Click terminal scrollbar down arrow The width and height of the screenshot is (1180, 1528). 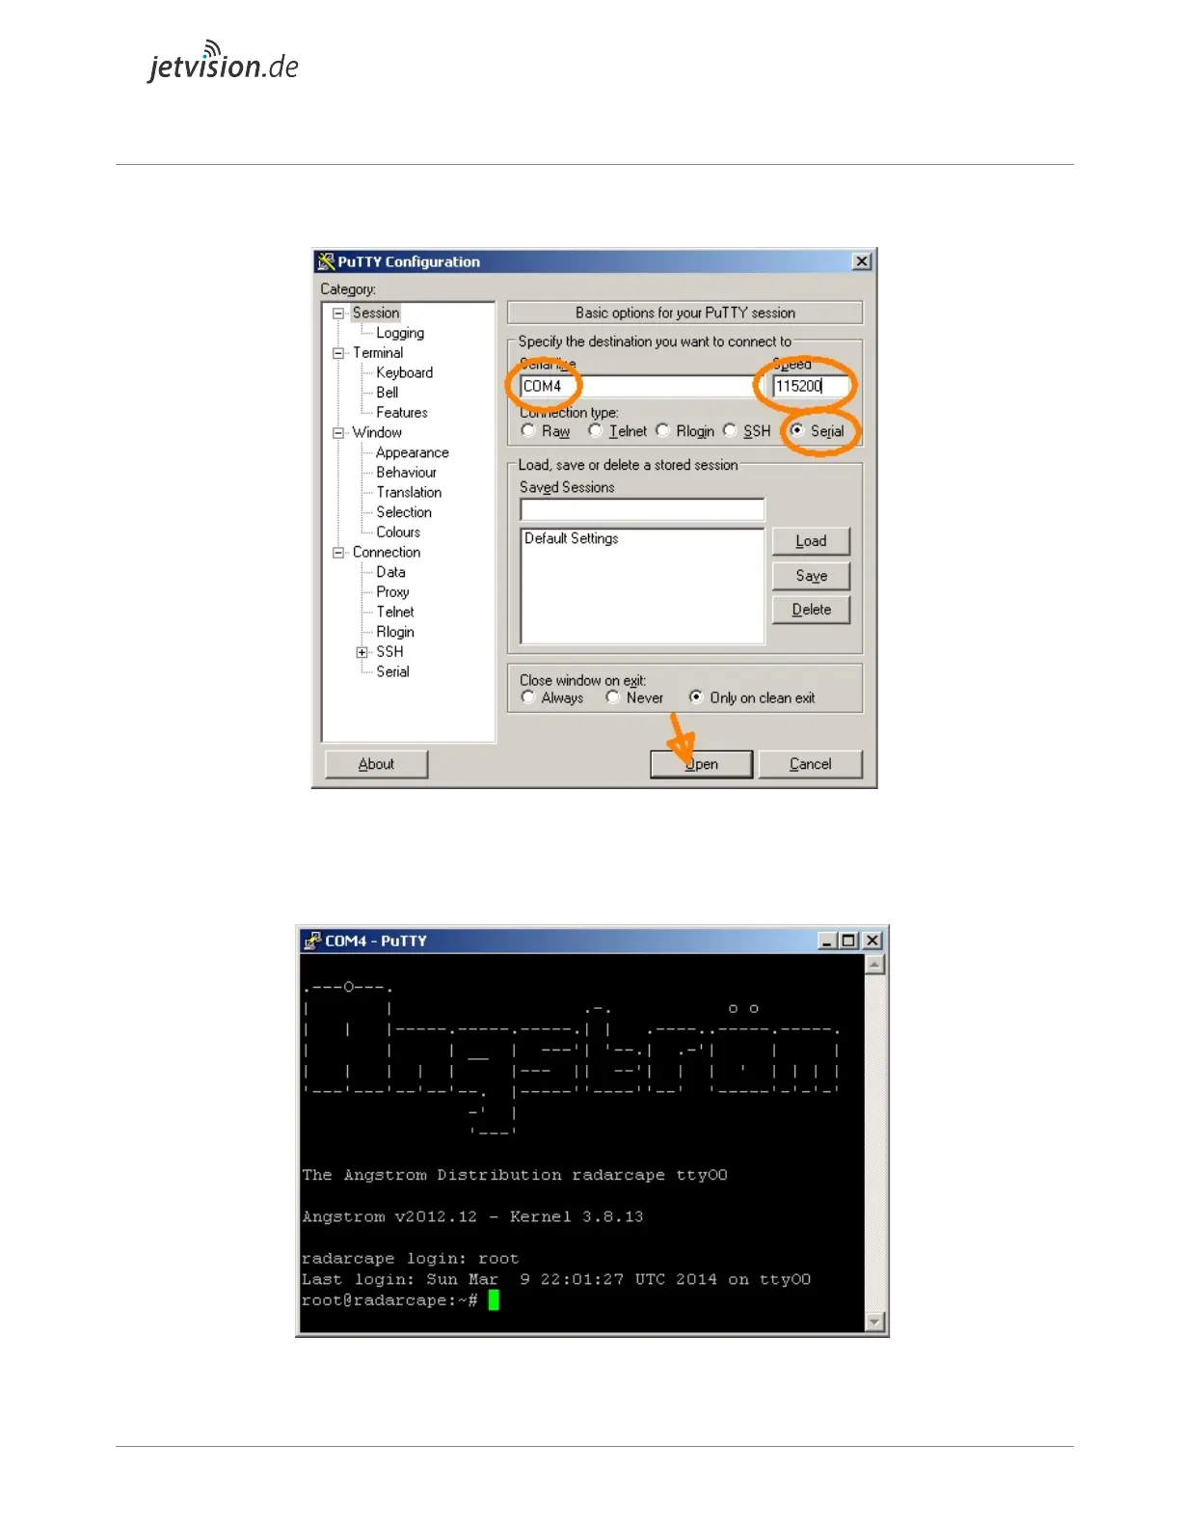874,1322
